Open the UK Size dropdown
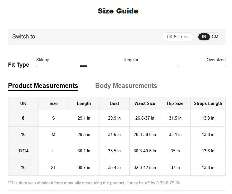 click(177, 37)
